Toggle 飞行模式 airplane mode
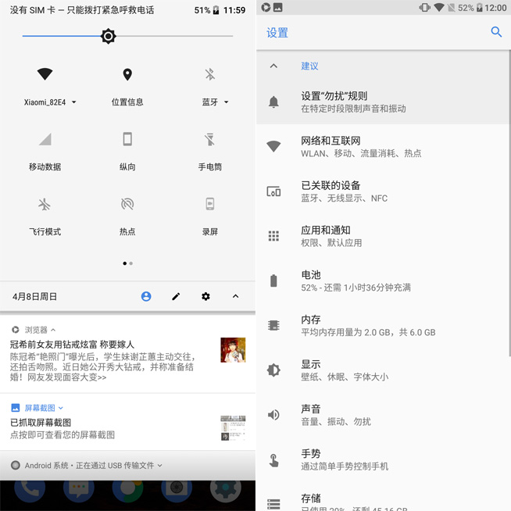The image size is (511, 511). [x=45, y=205]
